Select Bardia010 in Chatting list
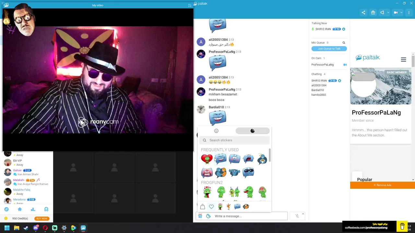This screenshot has height=233, width=415. tap(318, 90)
